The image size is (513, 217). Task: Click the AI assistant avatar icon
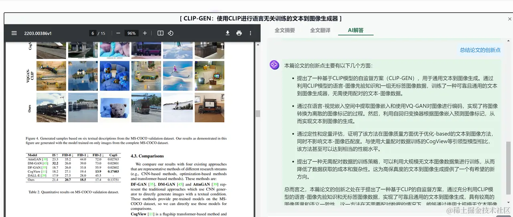275,65
